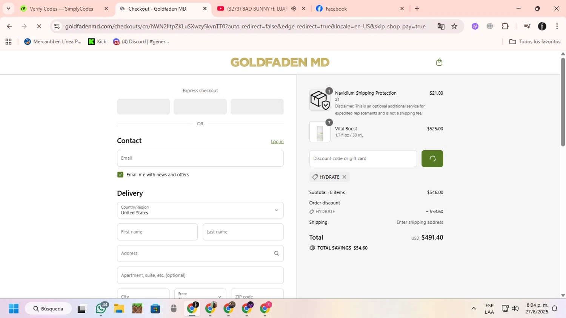Click the Last name field
566x318 pixels.
tap(243, 232)
